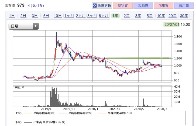The height and width of the screenshot is (126, 196).
Task: Click the 2019/11 date axis label
Action: [69, 109]
